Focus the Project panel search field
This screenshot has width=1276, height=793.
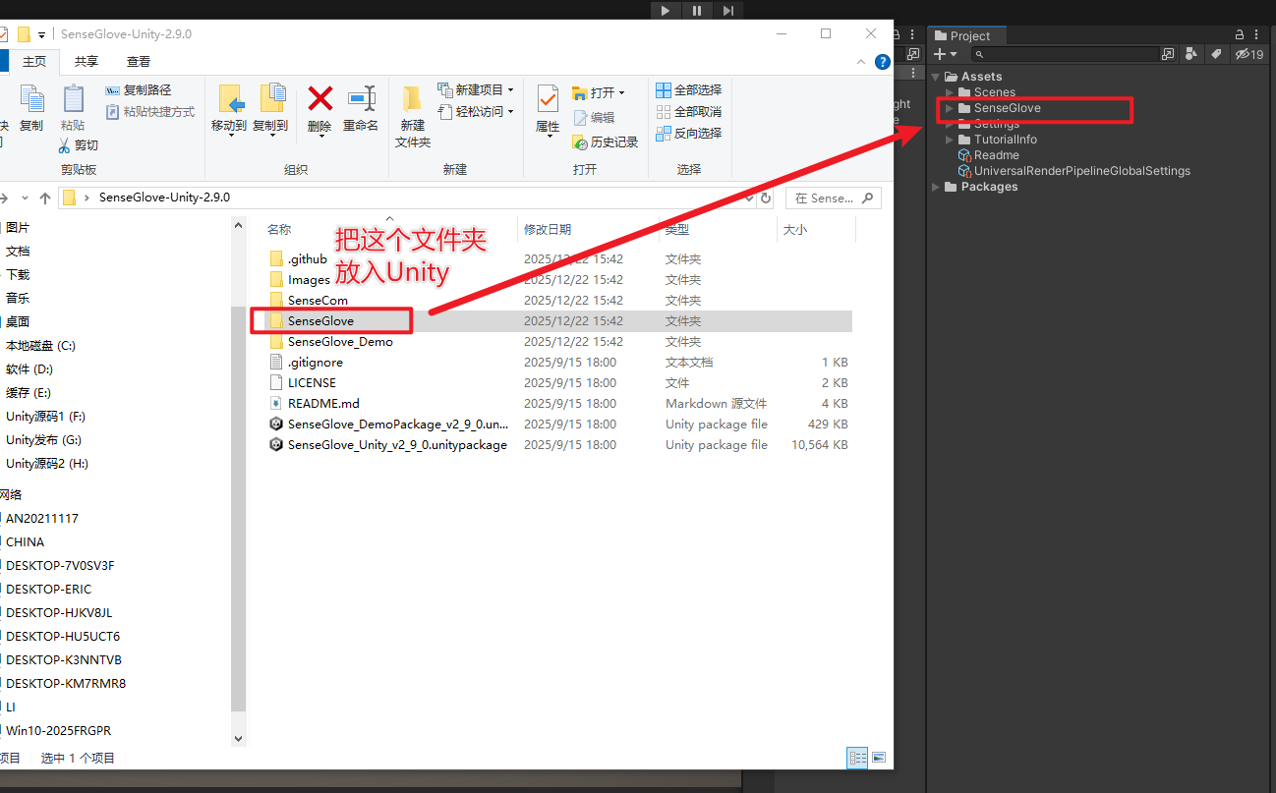(1067, 54)
